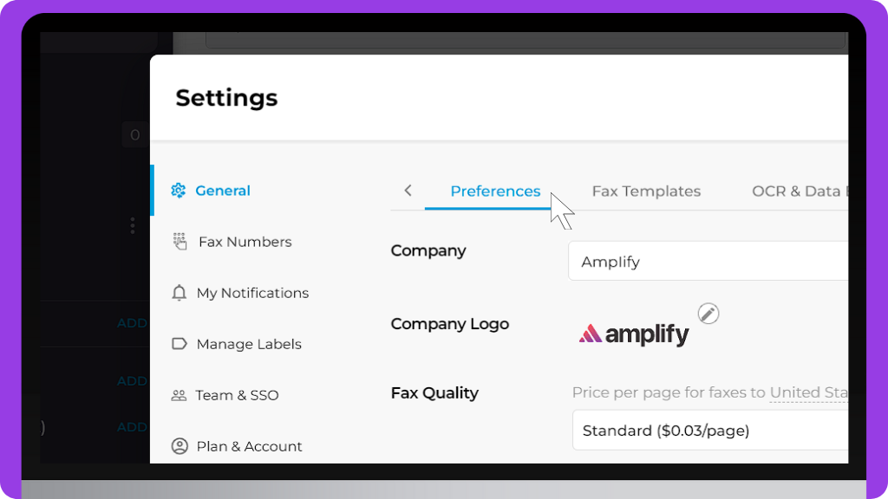Click the topmost ADD link in background
This screenshot has height=499, width=888.
[x=132, y=323]
